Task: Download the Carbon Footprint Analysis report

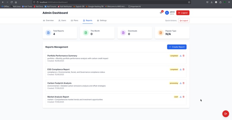Action: pyautogui.click(x=180, y=83)
